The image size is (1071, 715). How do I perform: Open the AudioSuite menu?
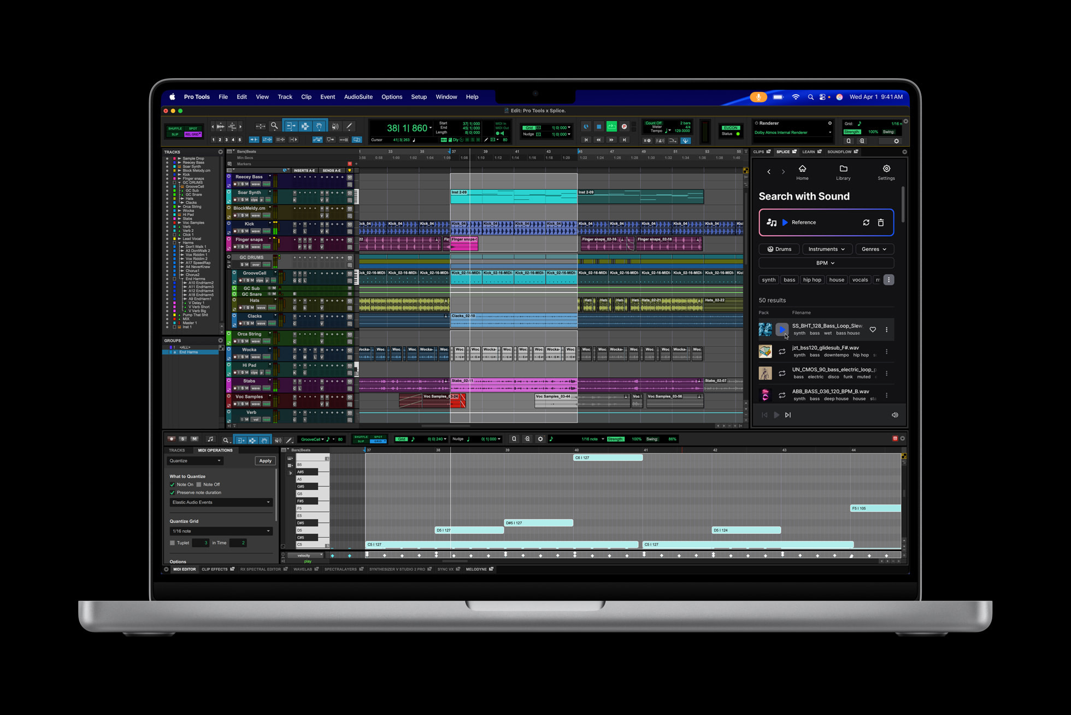(x=358, y=97)
